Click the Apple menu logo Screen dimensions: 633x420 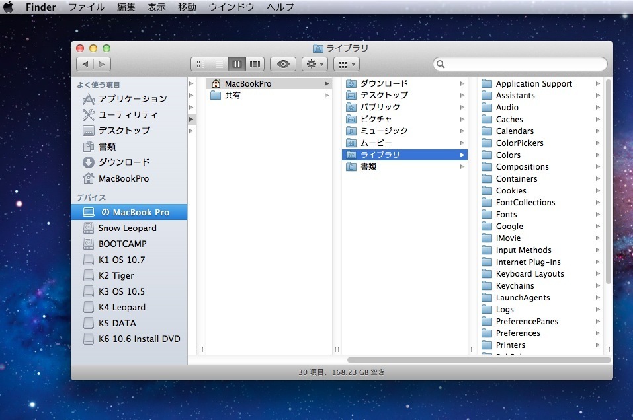(x=9, y=7)
